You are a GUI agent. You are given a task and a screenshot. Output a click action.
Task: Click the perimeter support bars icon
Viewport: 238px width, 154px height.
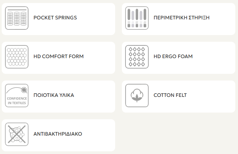click(137, 18)
